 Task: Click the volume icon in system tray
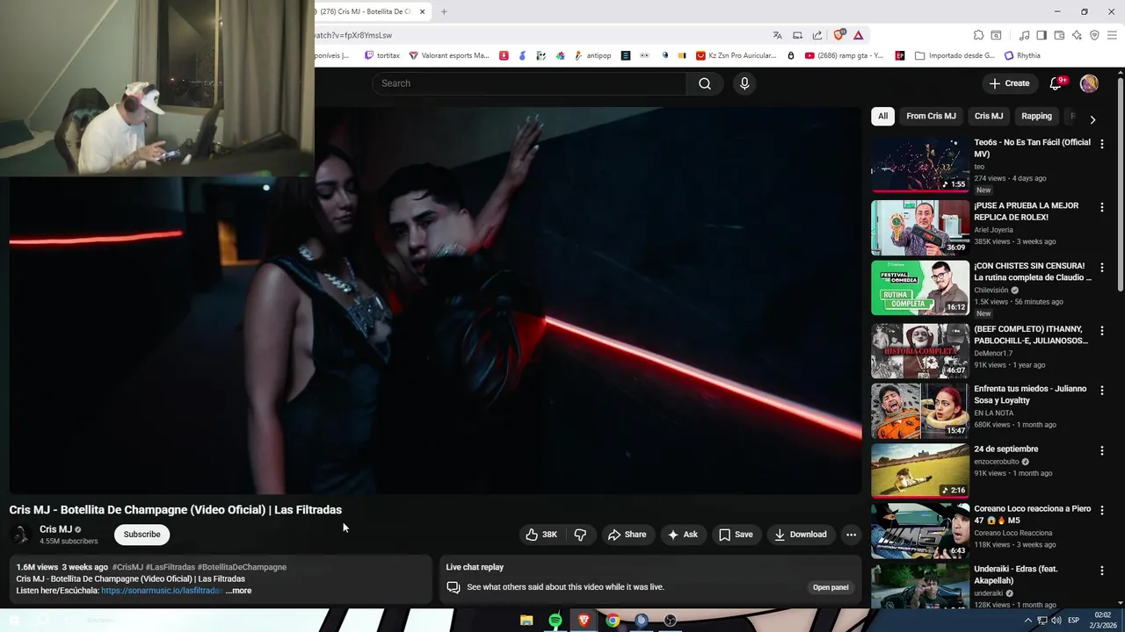[1055, 621]
